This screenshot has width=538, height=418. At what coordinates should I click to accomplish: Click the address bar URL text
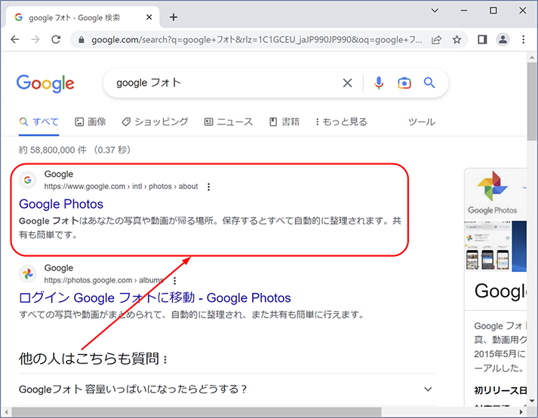click(257, 40)
